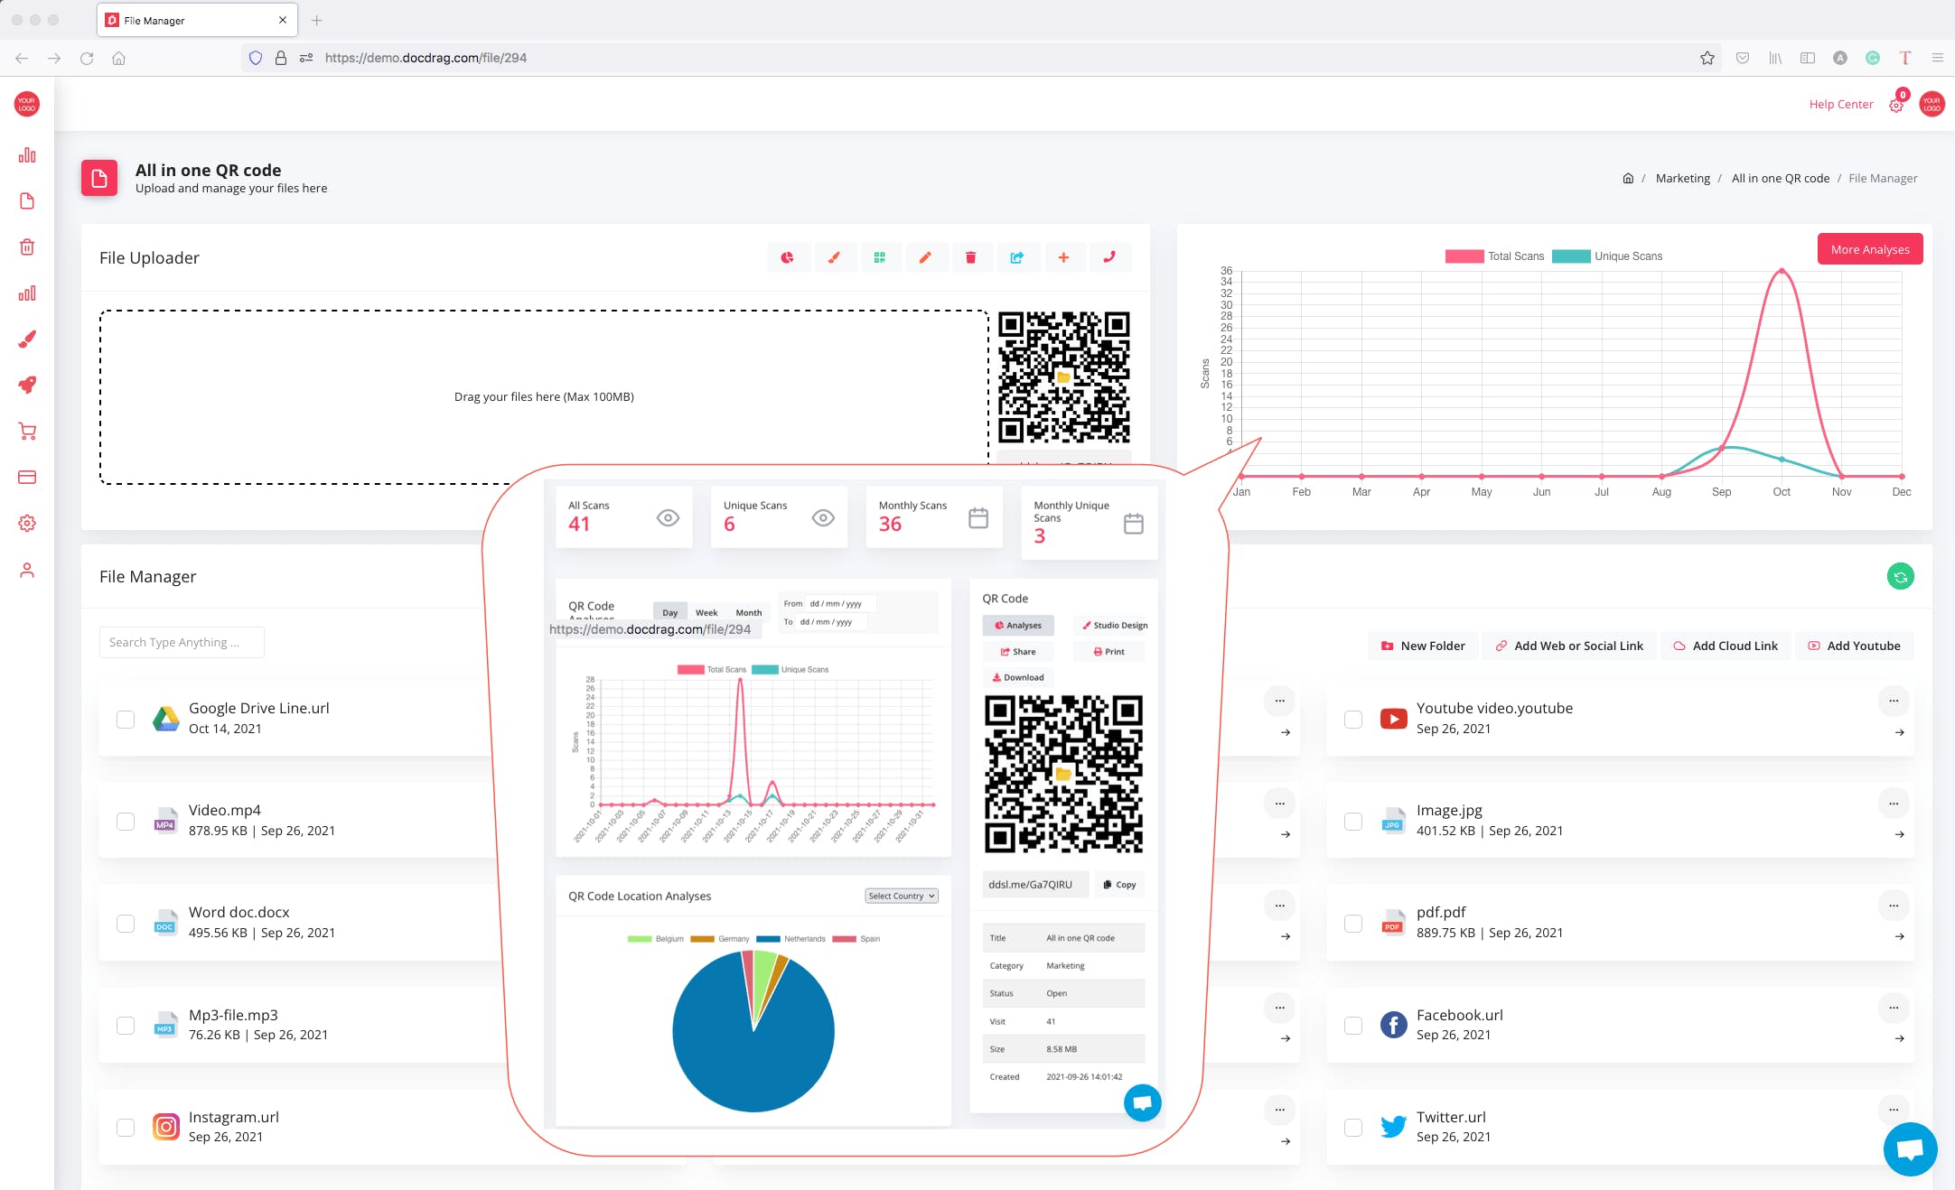Check the Google Drive Line.url checkbox

click(x=126, y=719)
